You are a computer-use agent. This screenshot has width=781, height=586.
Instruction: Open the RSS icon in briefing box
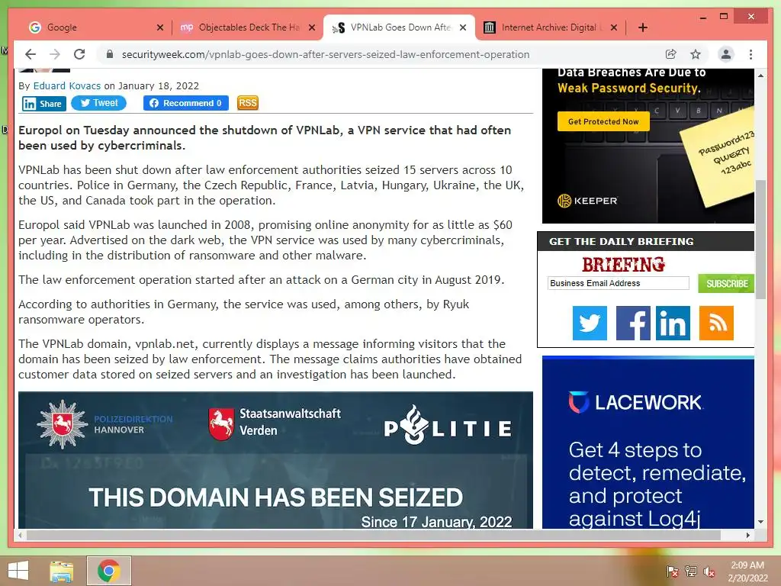716,323
